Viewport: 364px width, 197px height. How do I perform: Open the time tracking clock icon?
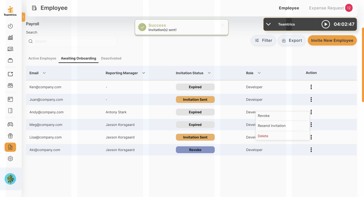point(10,26)
